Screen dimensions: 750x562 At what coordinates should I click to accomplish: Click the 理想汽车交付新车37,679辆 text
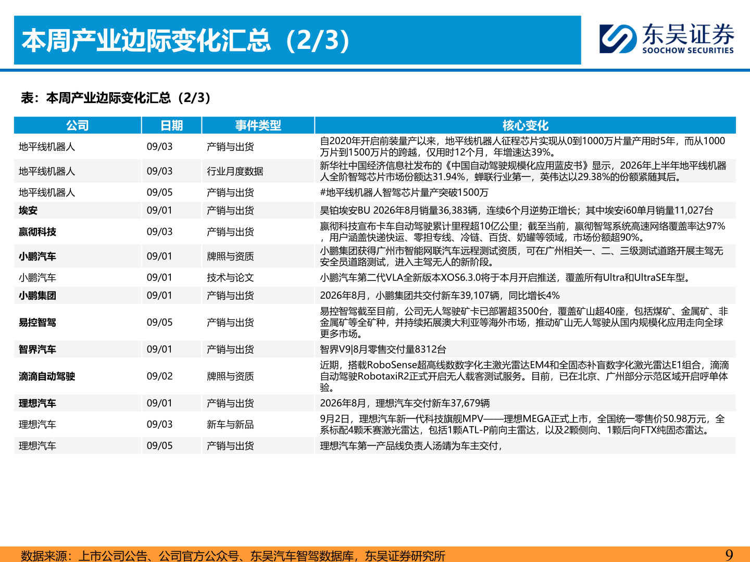coord(405,403)
